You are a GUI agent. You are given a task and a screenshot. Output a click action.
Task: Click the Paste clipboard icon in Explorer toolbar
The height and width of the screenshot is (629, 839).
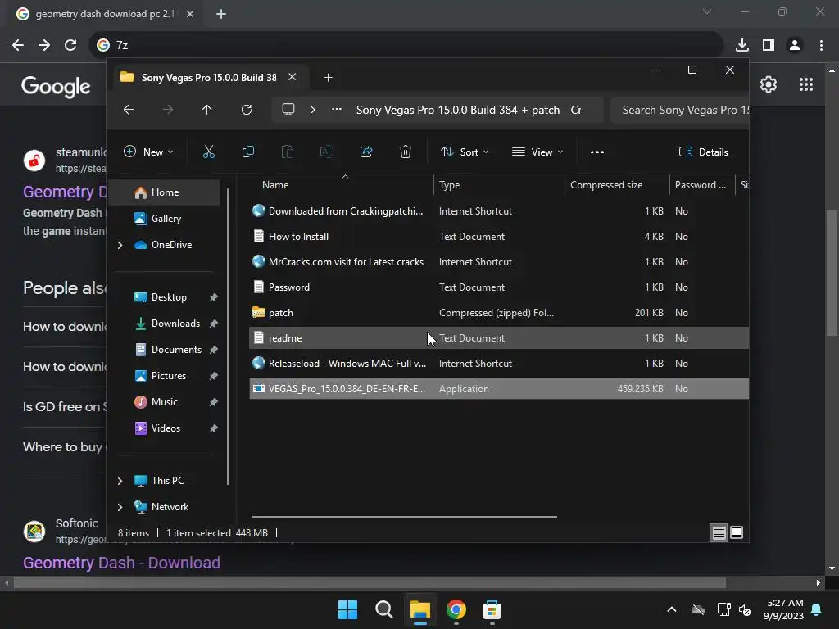pyautogui.click(x=288, y=152)
